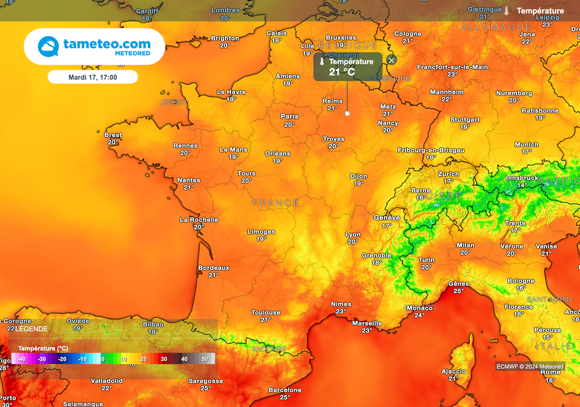Click the white map marker dot

tap(347, 113)
